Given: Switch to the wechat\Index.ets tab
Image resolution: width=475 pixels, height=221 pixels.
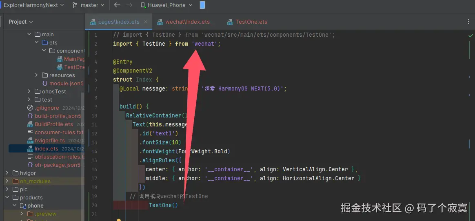Looking at the screenshot, I should click(184, 22).
